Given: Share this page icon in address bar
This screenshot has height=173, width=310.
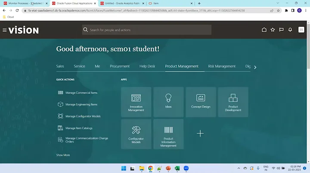Looking at the screenshot, I should [272, 10].
